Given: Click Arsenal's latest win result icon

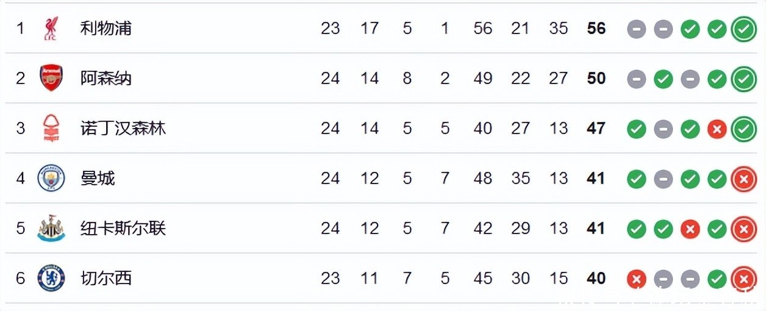Looking at the screenshot, I should coord(743,79).
